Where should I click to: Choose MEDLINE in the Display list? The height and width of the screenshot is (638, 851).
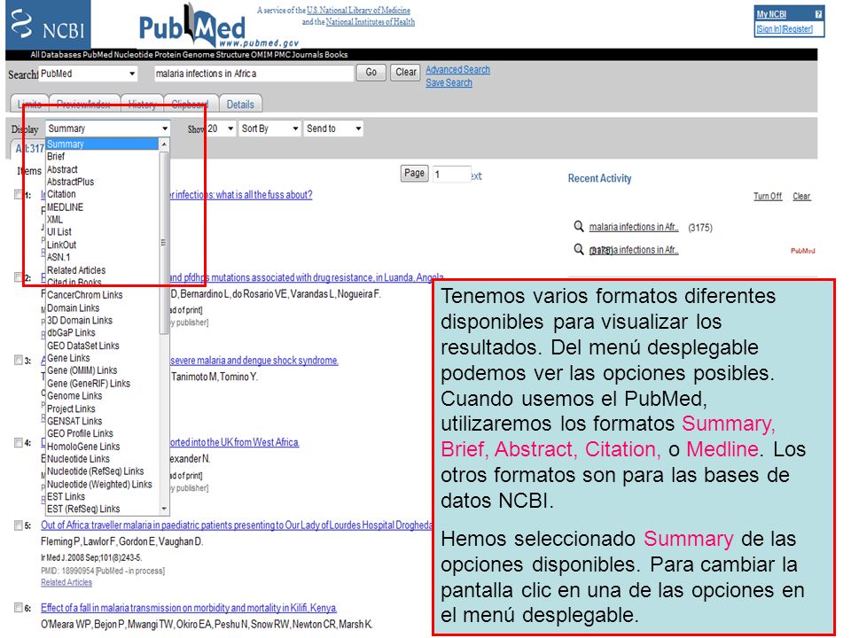pos(102,207)
